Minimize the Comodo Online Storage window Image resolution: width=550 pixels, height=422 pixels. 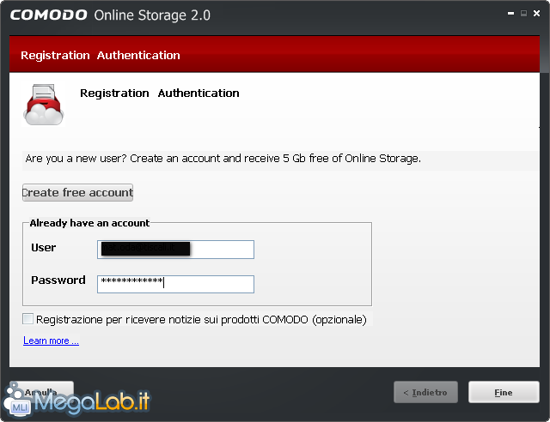click(x=510, y=14)
